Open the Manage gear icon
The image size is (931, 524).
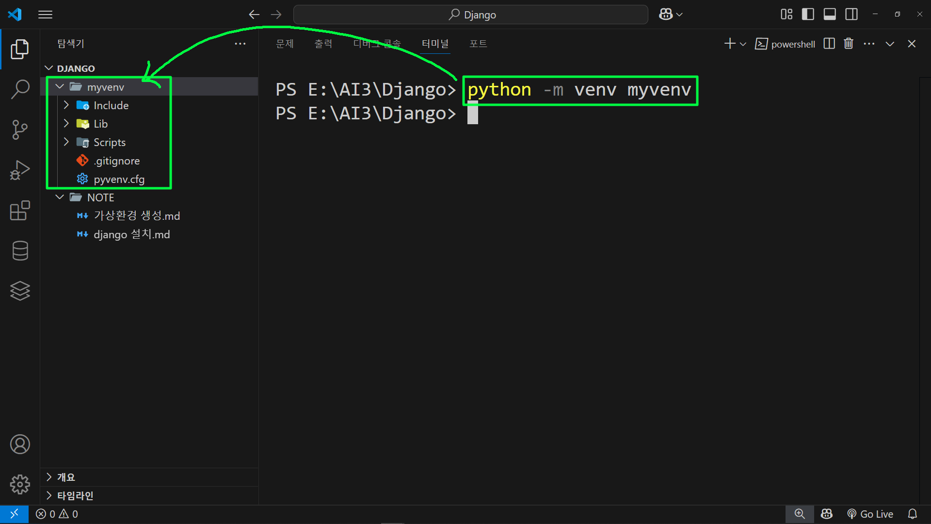click(20, 485)
